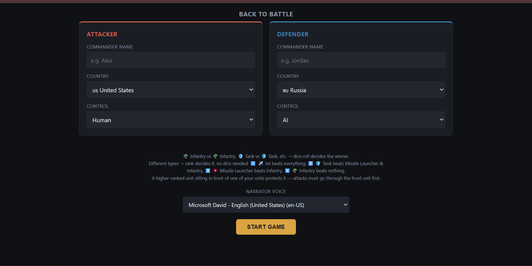Expand defender Control dropdown set to AI
The image size is (532, 266).
(x=361, y=120)
